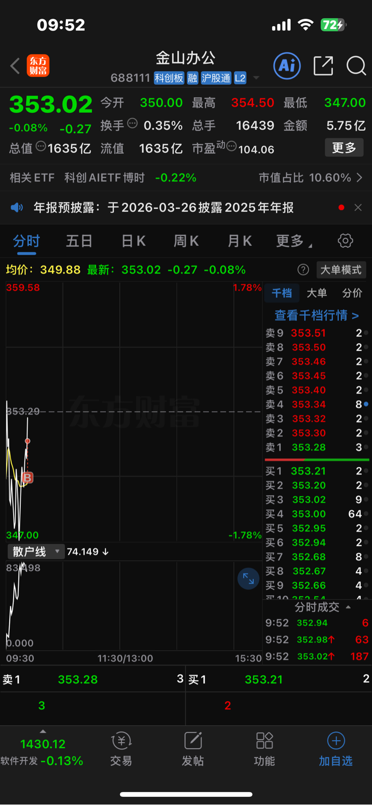Tap the 市盈 info icon
This screenshot has height=805, width=372.
(232, 146)
